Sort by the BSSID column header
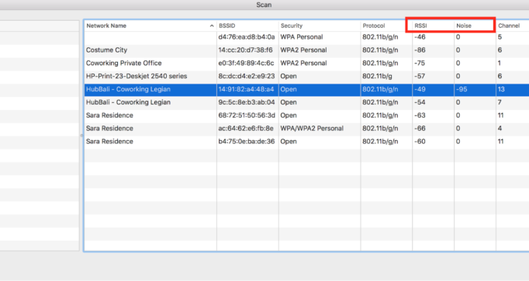The width and height of the screenshot is (529, 281). [247, 26]
